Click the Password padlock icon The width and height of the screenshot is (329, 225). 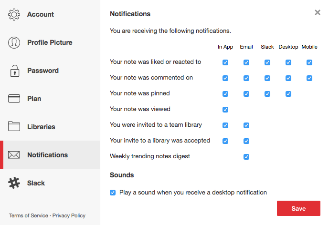[x=14, y=71]
